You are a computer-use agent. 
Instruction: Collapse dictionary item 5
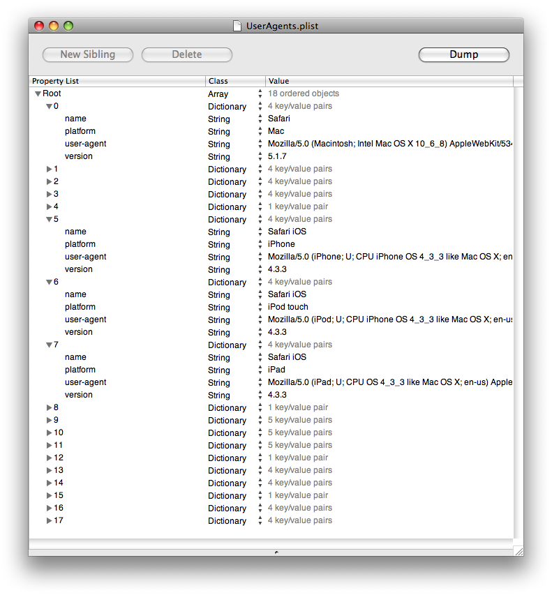(x=50, y=219)
